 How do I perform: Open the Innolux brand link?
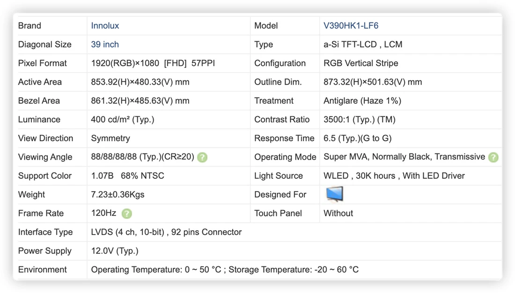coord(105,26)
